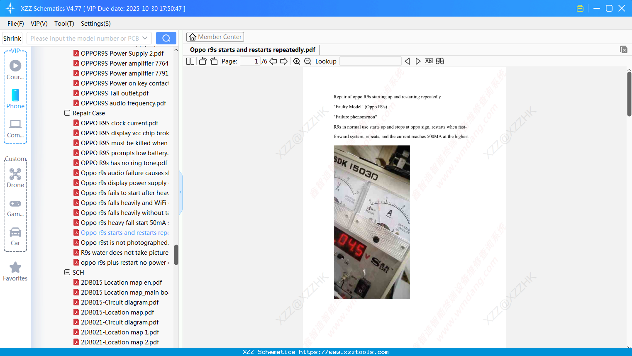This screenshot has height=356, width=632.
Task: Open the model number dropdown arrow
Action: tap(145, 38)
